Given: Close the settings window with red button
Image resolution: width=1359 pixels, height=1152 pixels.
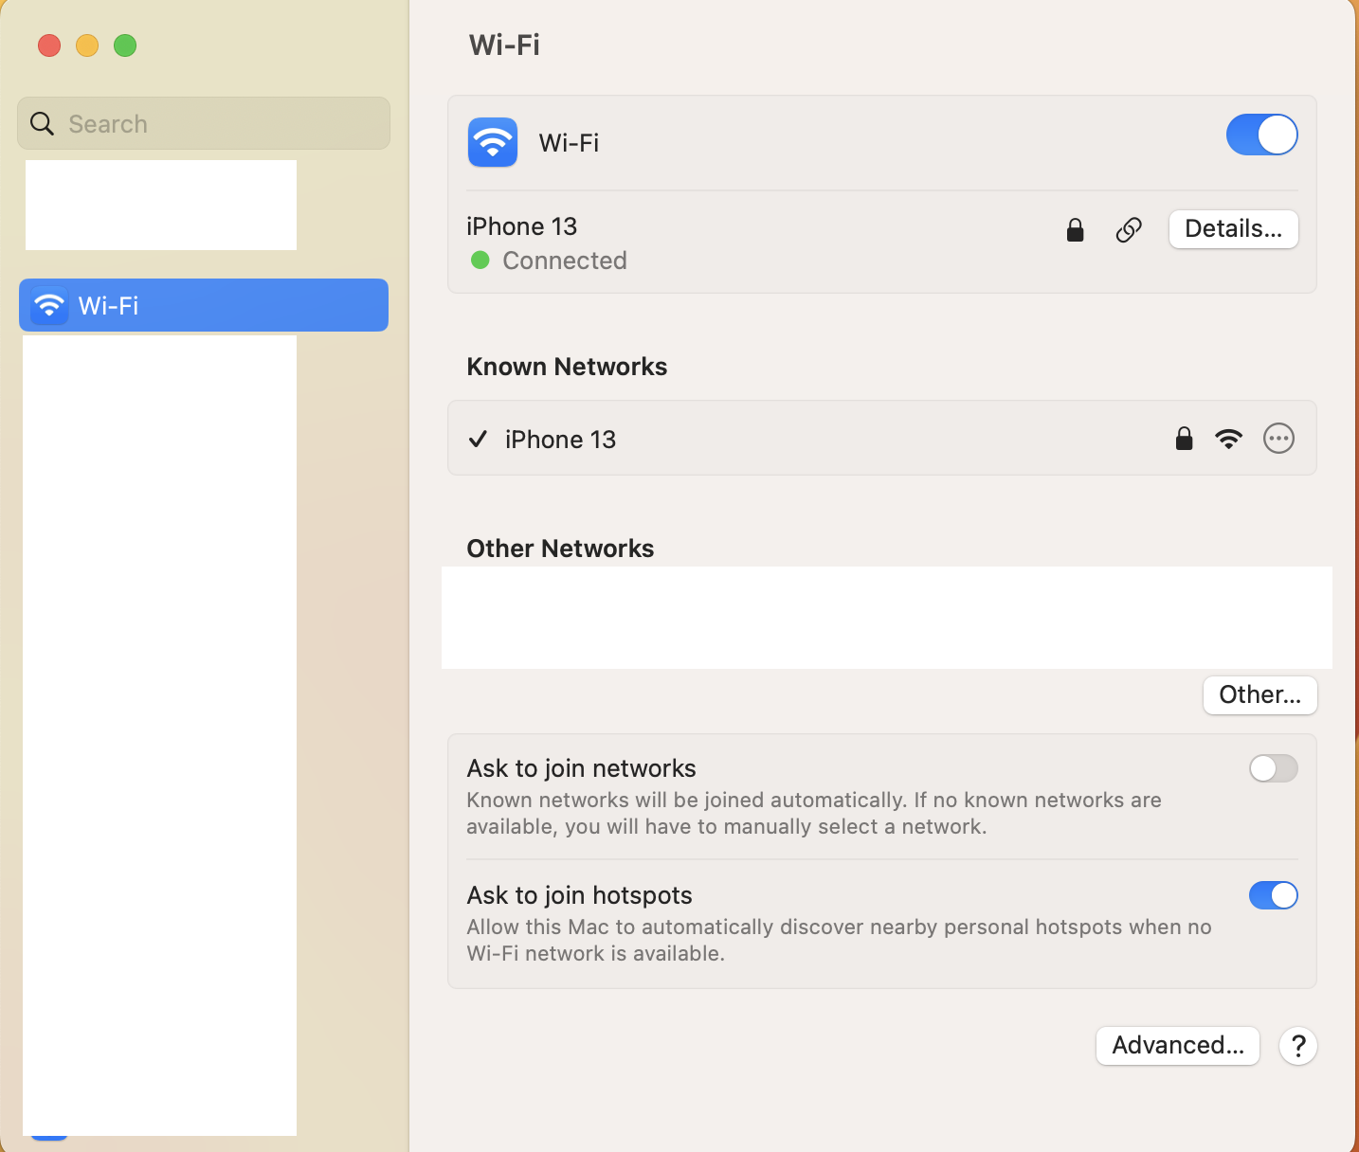Looking at the screenshot, I should 49,45.
